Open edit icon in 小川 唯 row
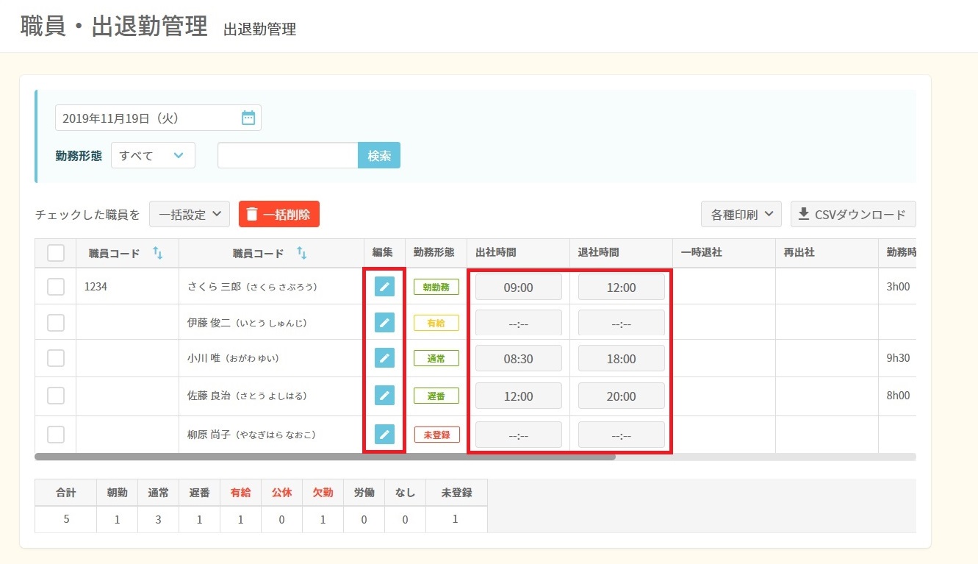 (384, 358)
